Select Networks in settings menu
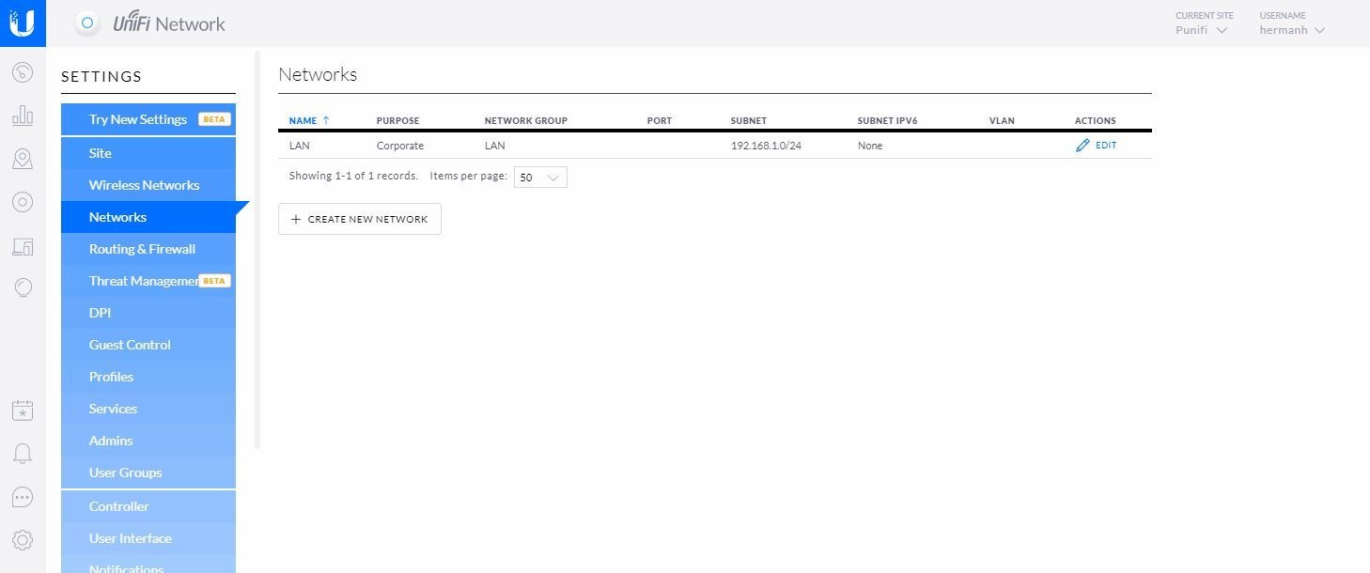This screenshot has width=1370, height=573. point(148,217)
